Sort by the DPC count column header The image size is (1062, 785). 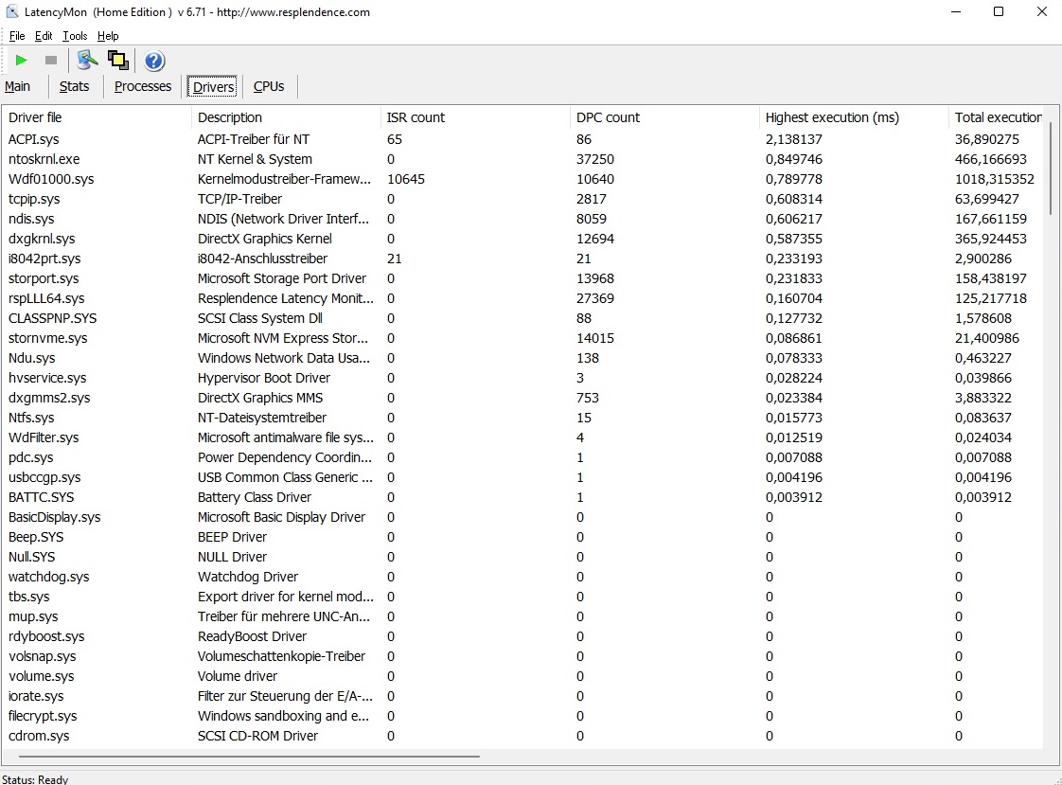pyautogui.click(x=665, y=117)
